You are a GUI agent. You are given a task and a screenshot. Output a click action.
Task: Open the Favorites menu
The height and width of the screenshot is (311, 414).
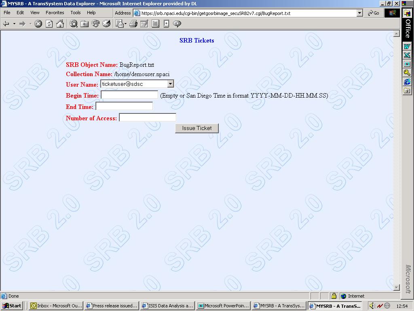55,13
